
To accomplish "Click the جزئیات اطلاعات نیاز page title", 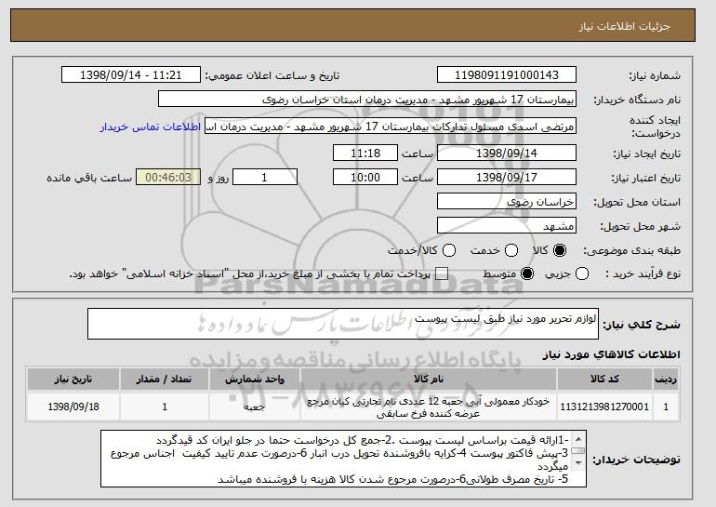I will point(625,26).
